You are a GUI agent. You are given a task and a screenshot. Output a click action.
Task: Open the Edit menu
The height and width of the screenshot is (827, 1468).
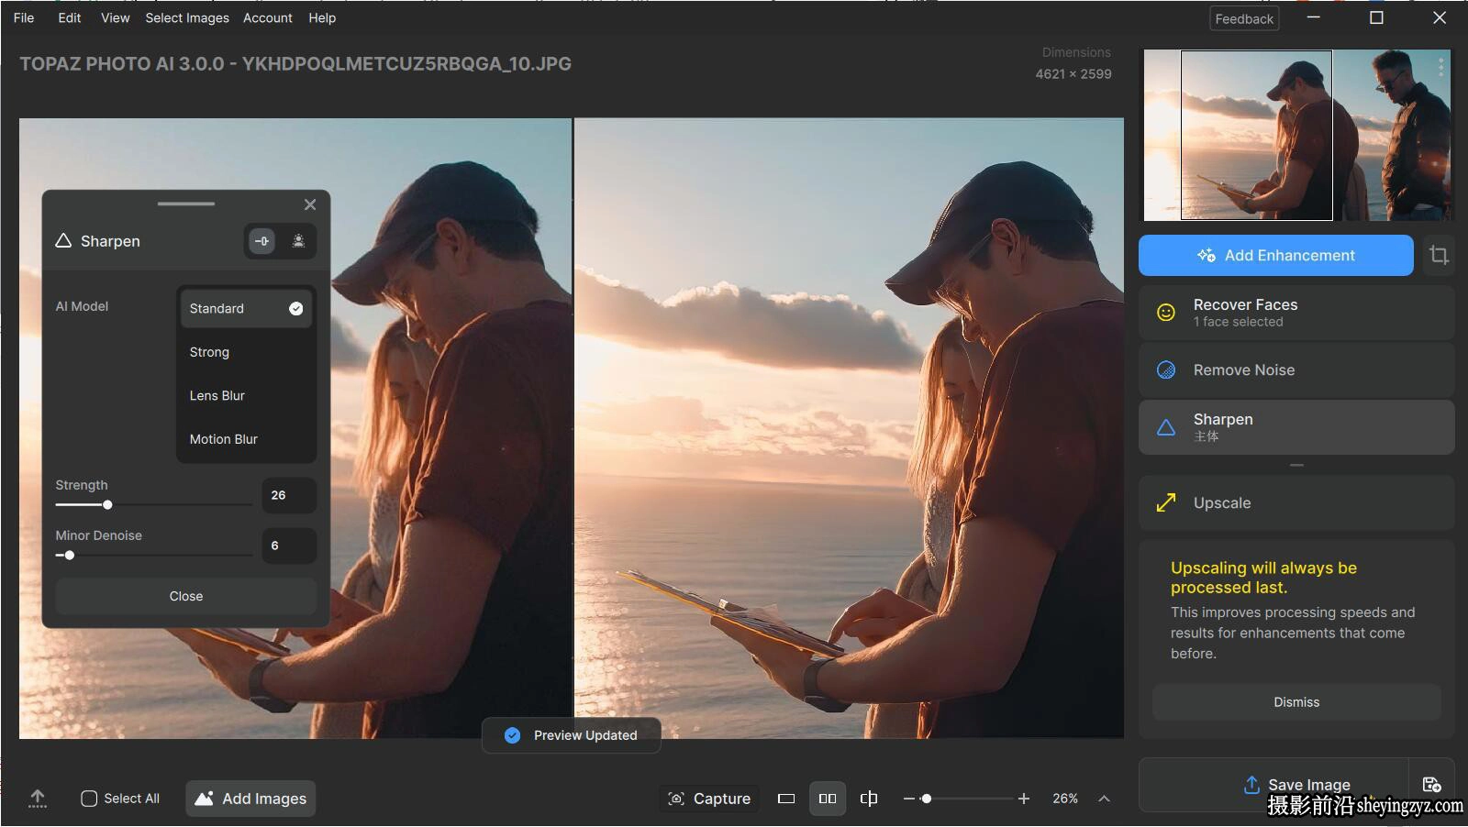(70, 17)
